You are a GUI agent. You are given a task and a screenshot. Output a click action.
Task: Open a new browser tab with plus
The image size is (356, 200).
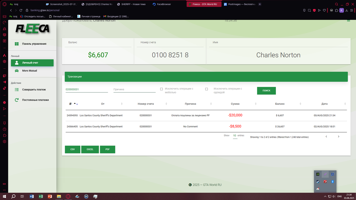click(x=260, y=4)
